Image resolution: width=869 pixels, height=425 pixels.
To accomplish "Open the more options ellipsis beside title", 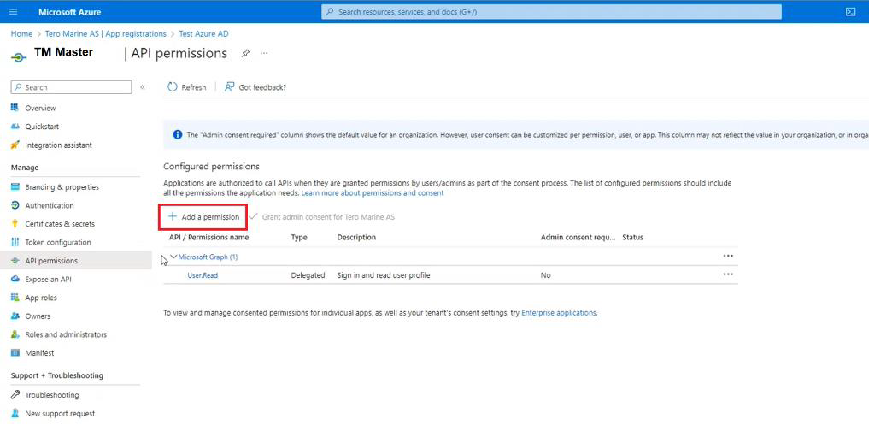I will [x=264, y=53].
